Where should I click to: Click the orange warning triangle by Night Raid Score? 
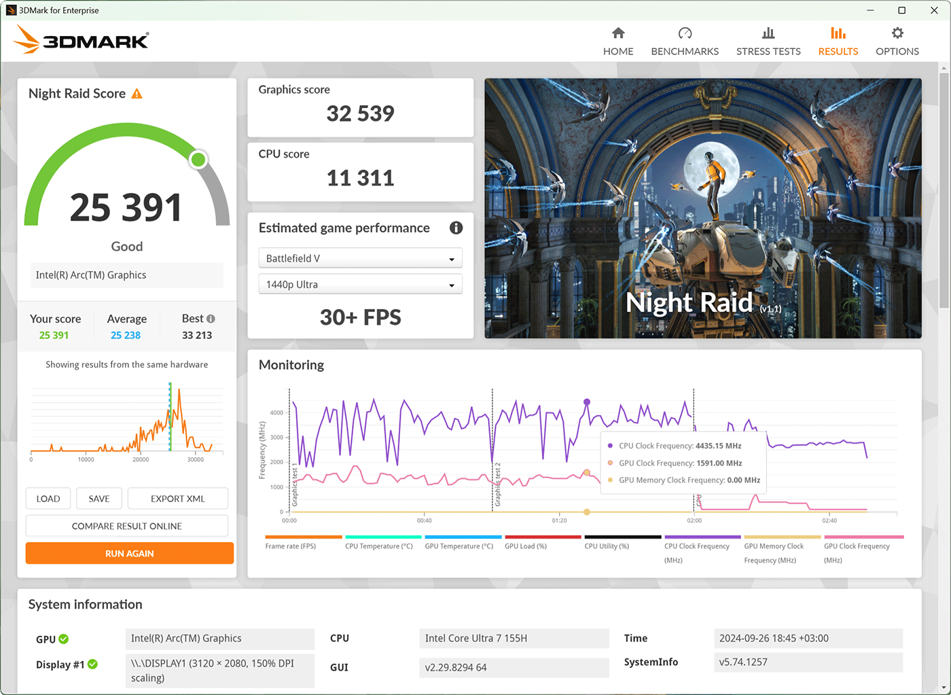tap(137, 94)
